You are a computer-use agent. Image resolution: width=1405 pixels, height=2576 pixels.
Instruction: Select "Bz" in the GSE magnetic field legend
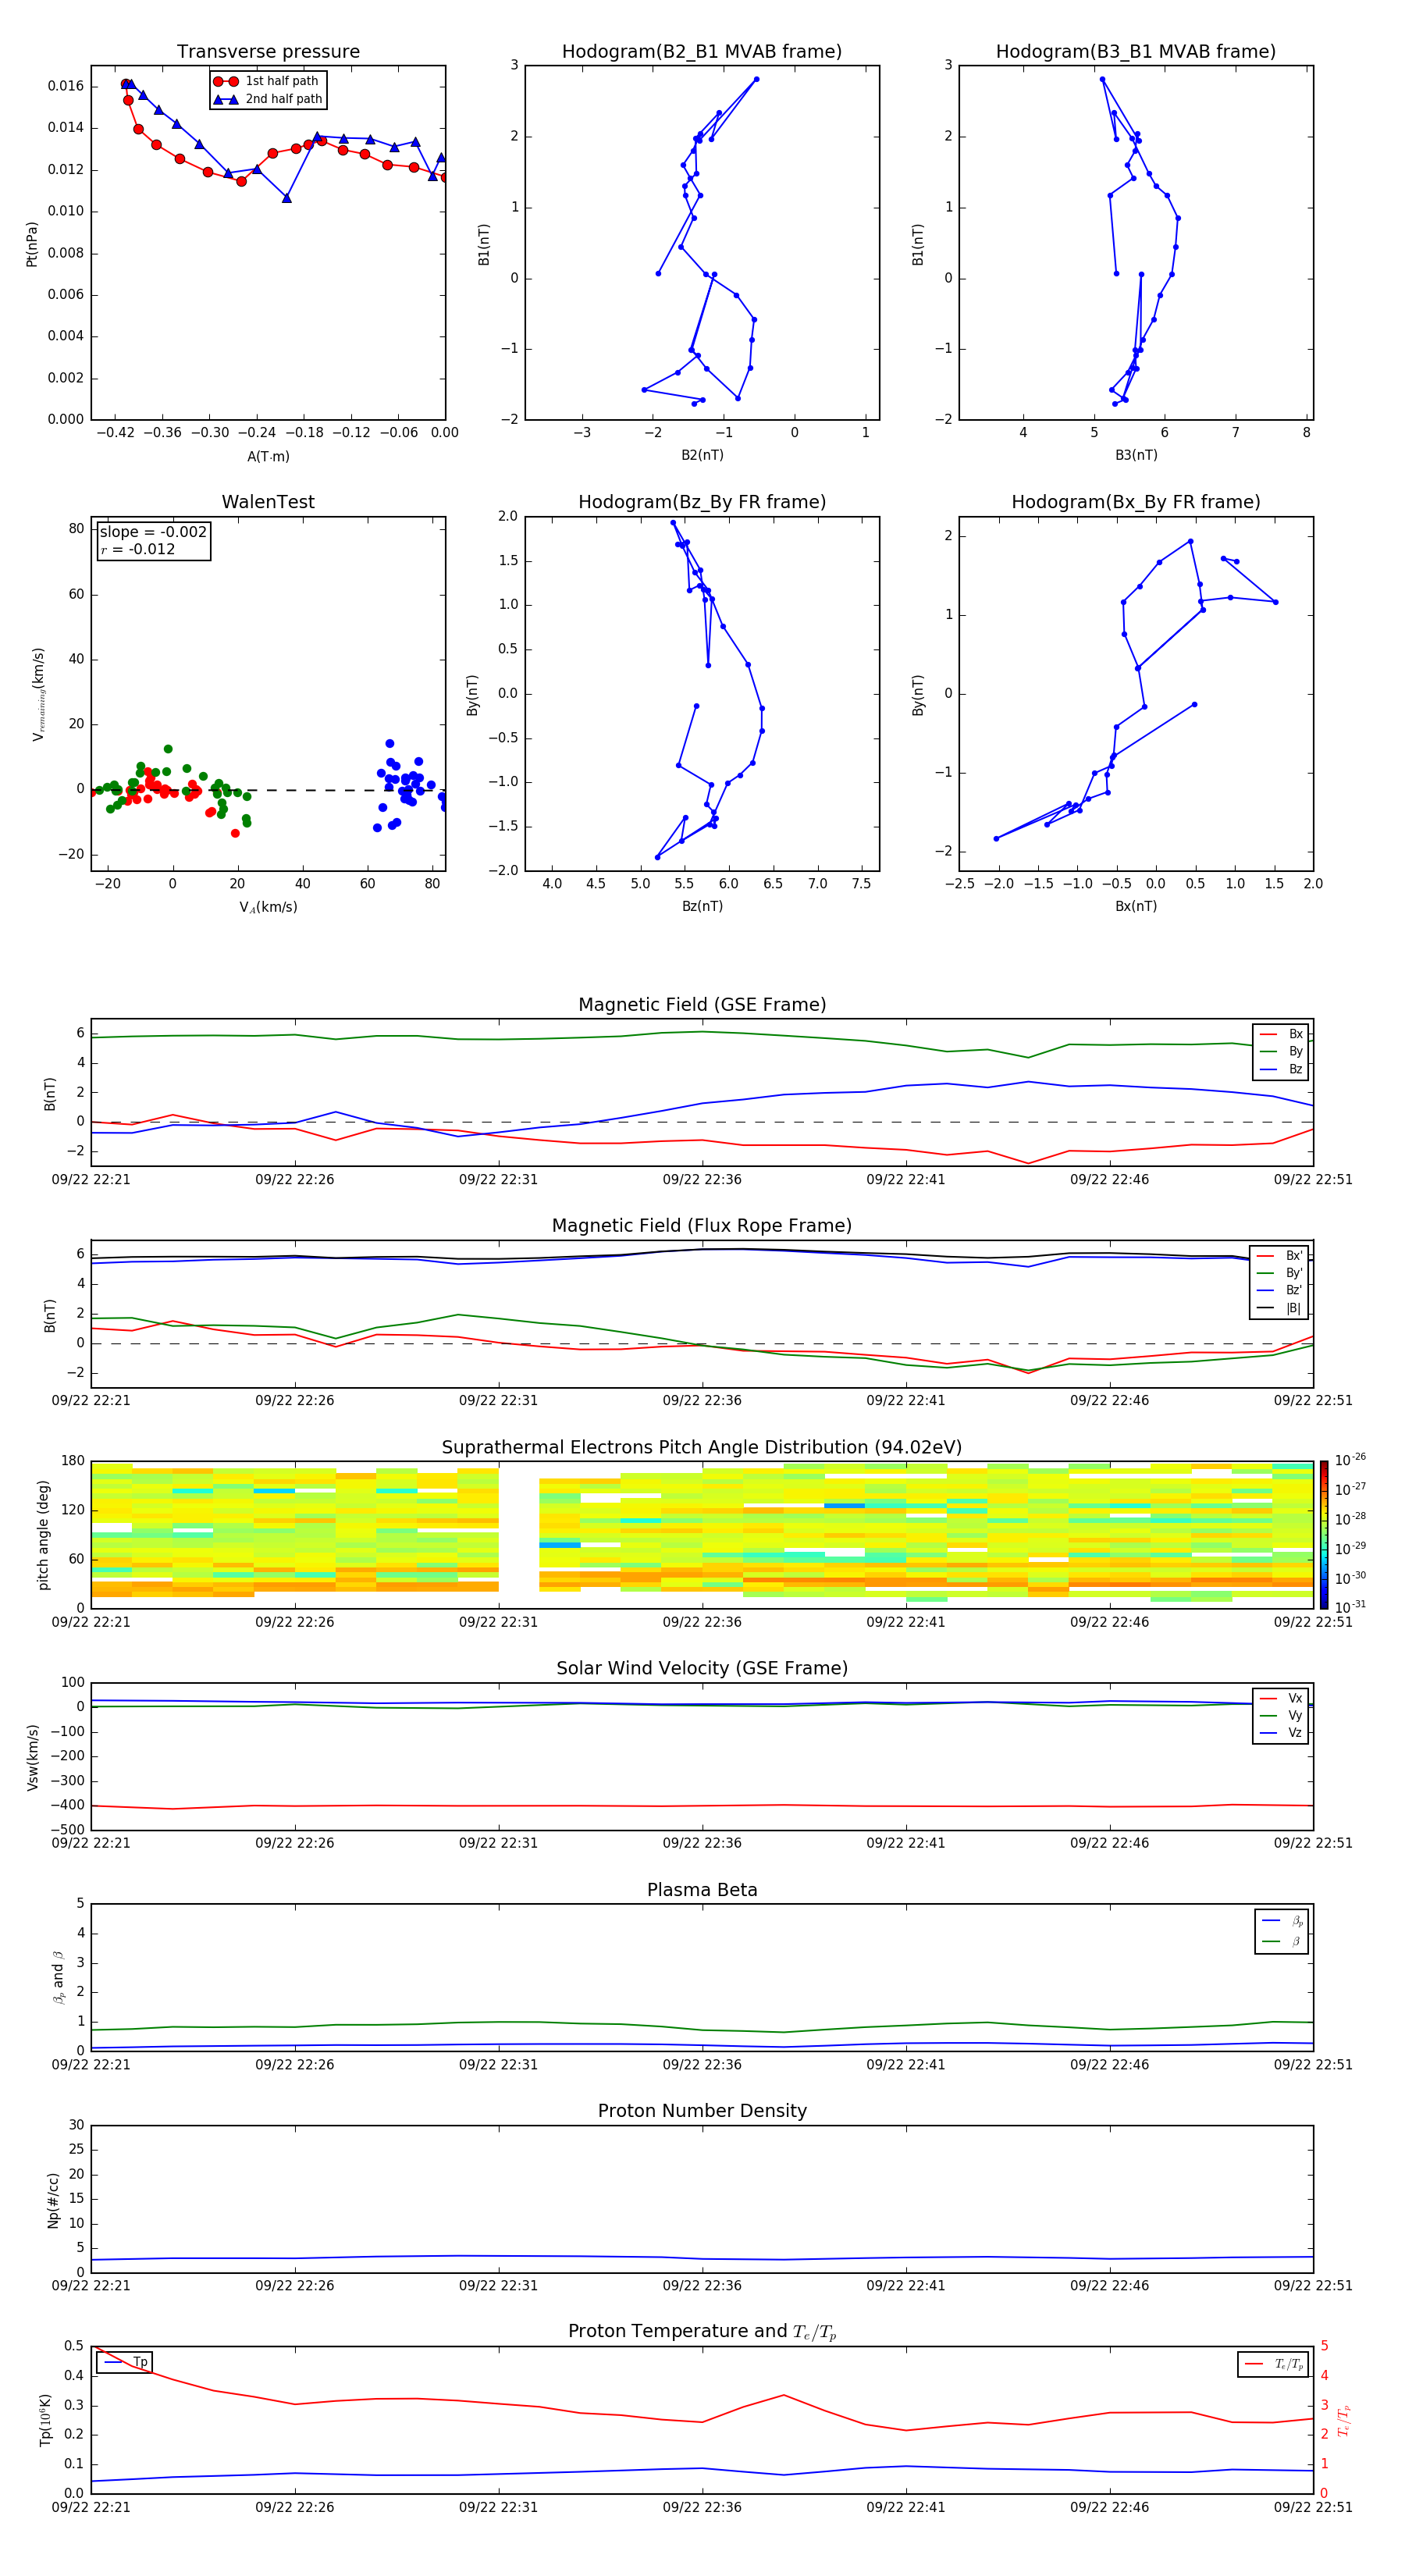pyautogui.click(x=1282, y=1069)
